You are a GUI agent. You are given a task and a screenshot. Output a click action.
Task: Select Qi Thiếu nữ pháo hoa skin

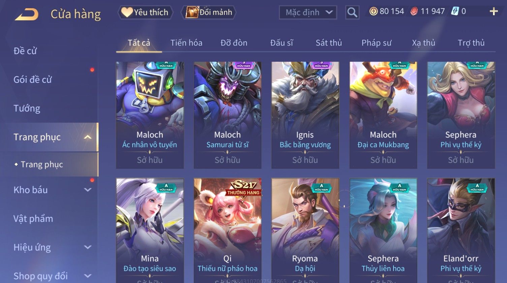(227, 231)
